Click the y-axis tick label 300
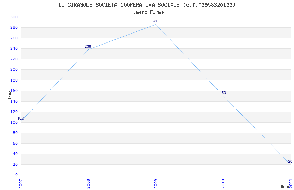Screen dimensions: 294x190 14,17
